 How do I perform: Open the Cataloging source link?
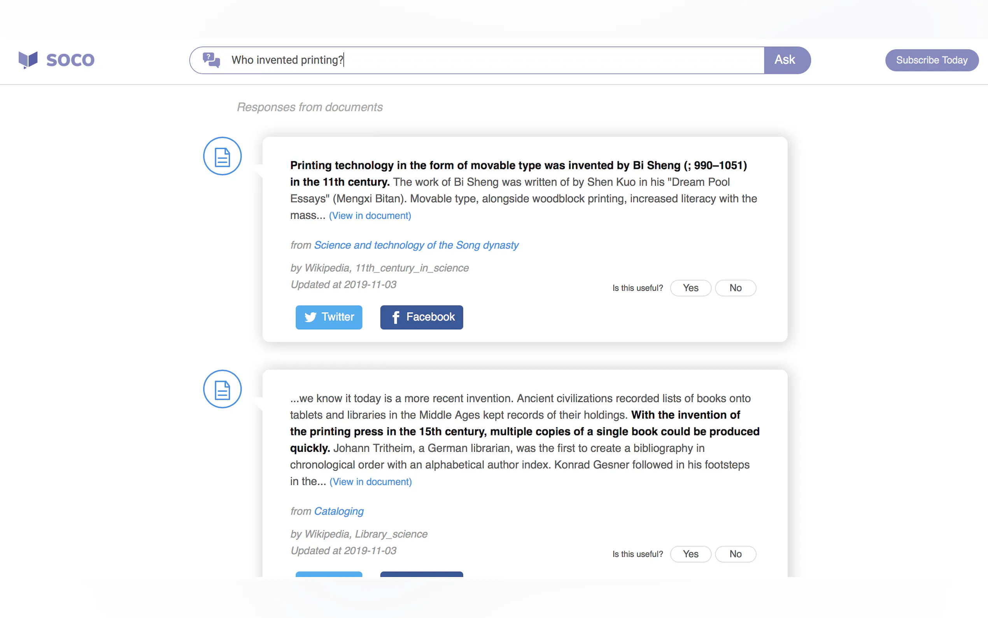click(x=338, y=511)
